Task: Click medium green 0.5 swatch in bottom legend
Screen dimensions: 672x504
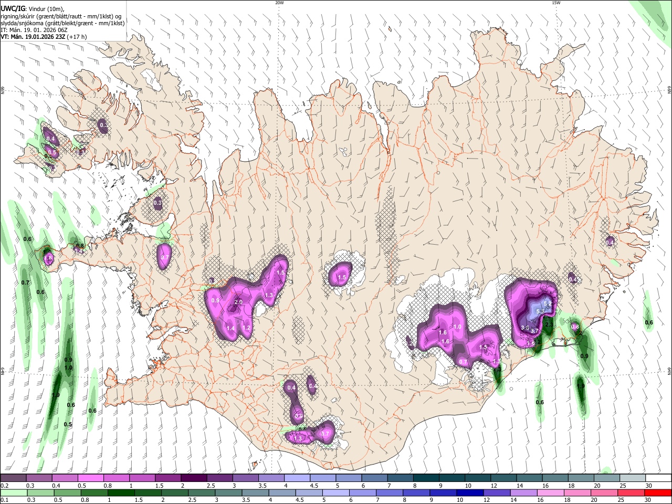Action: pos(68,492)
